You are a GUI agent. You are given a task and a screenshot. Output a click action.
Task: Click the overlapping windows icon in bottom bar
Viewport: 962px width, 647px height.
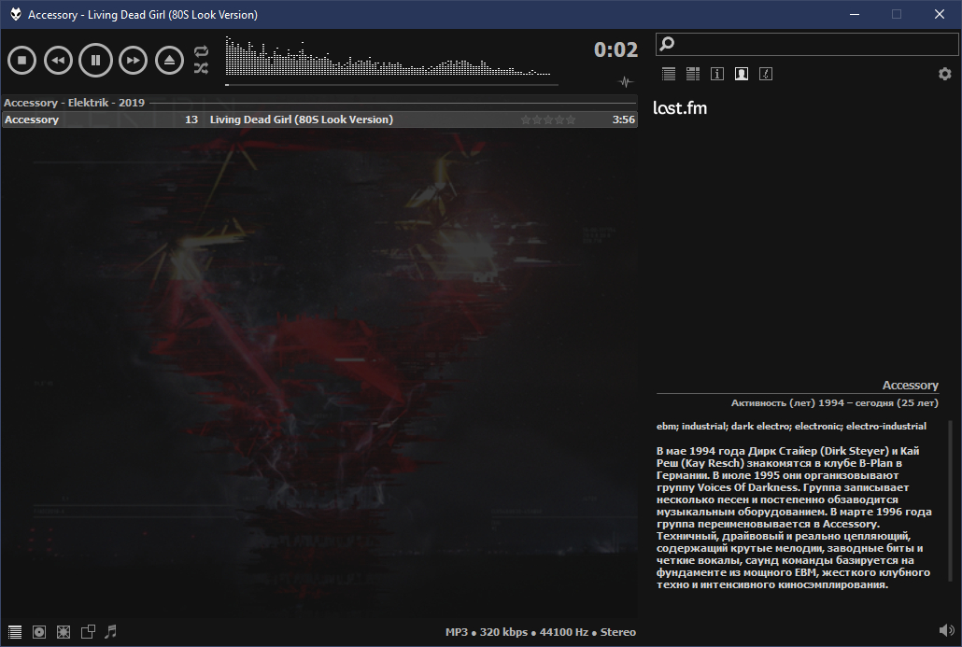(x=88, y=632)
